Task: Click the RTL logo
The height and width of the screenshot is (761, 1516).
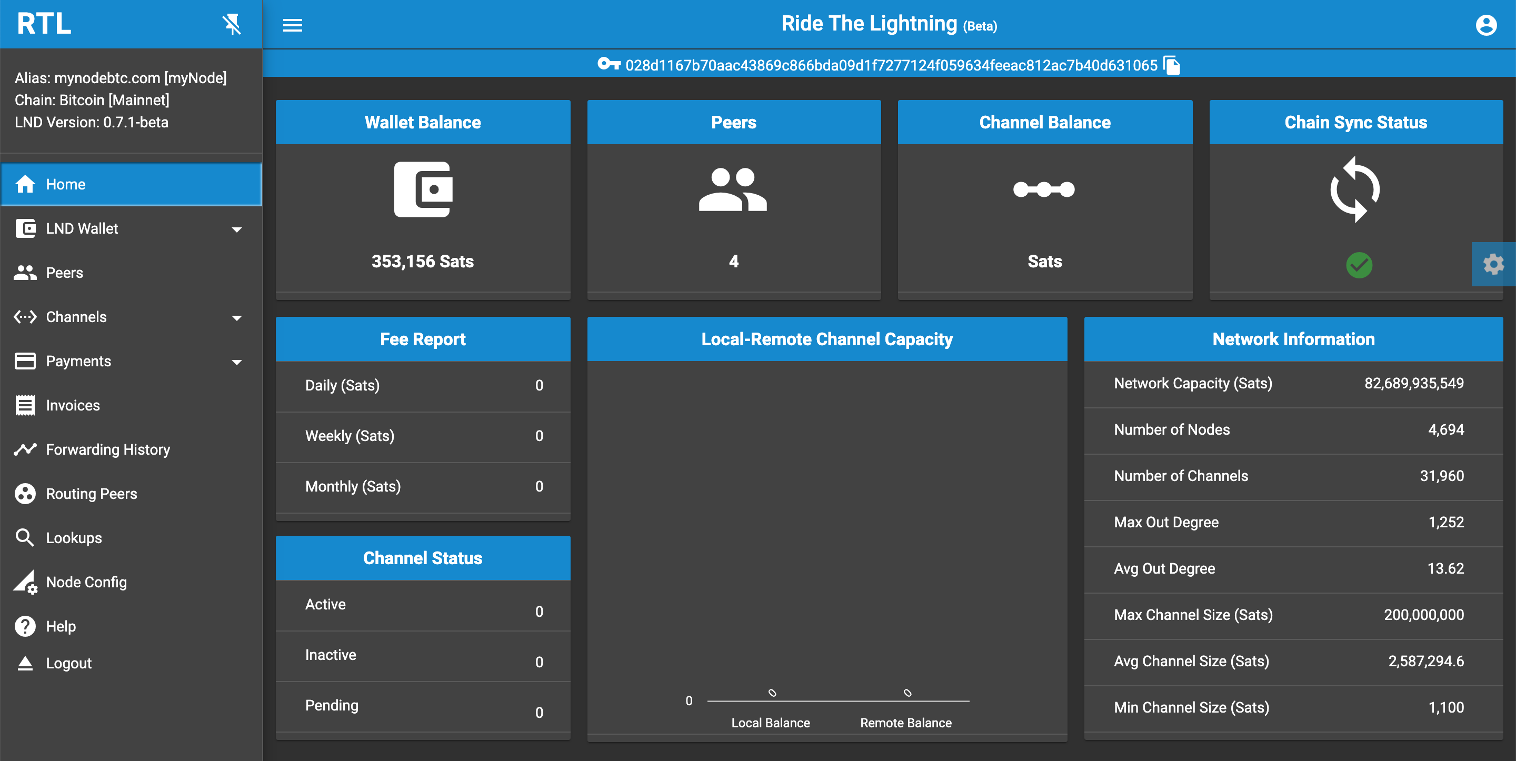Action: pos(44,24)
